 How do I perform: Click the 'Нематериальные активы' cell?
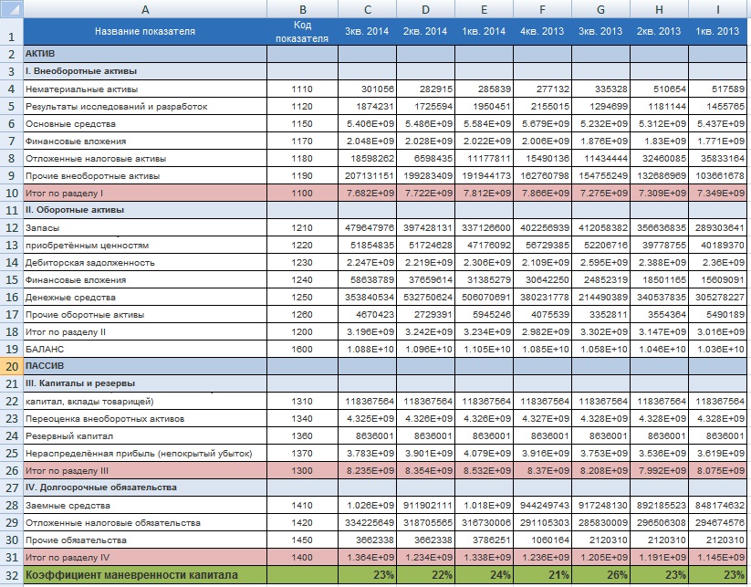[144, 89]
